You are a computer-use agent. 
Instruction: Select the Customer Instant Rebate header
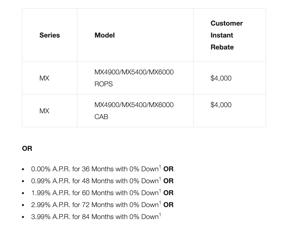click(226, 35)
